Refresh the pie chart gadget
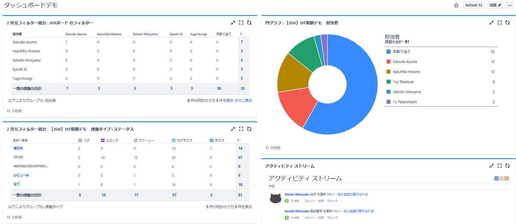 coord(507,23)
